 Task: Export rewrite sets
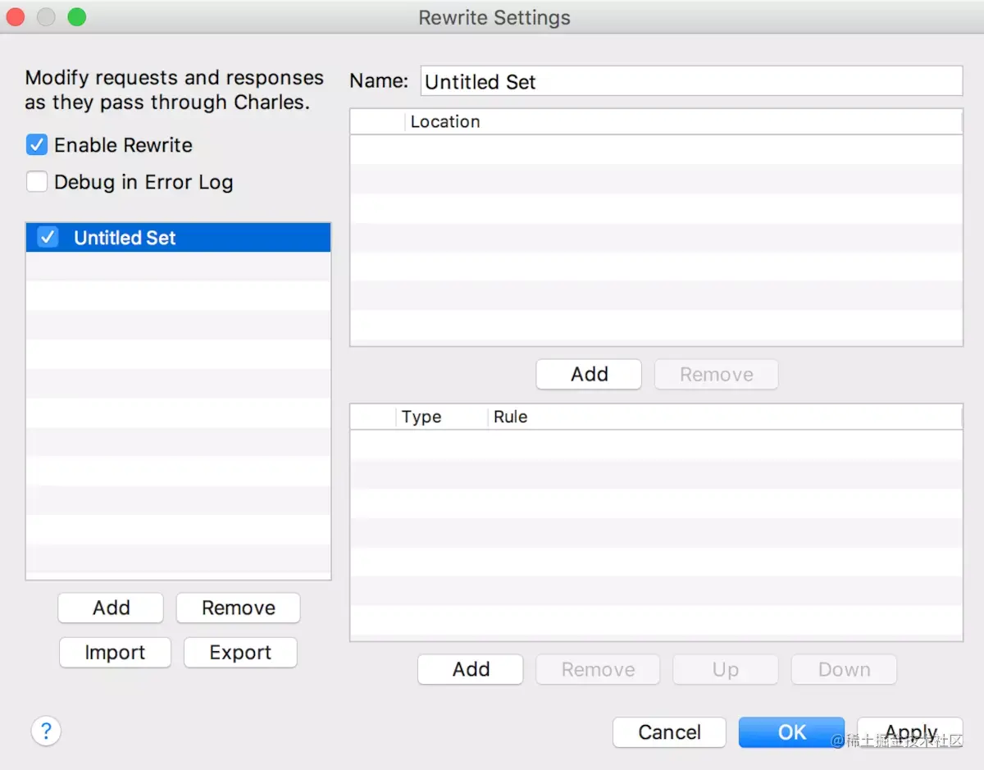(240, 653)
